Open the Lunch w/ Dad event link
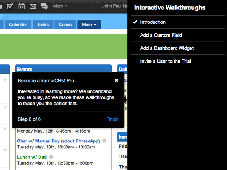This screenshot has width=227, height=170. click(32, 157)
